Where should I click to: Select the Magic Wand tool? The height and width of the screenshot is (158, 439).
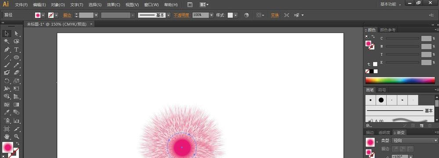(x=7, y=41)
